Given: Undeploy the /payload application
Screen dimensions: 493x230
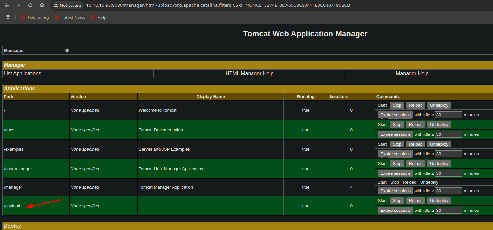Looking at the screenshot, I should pyautogui.click(x=439, y=200).
